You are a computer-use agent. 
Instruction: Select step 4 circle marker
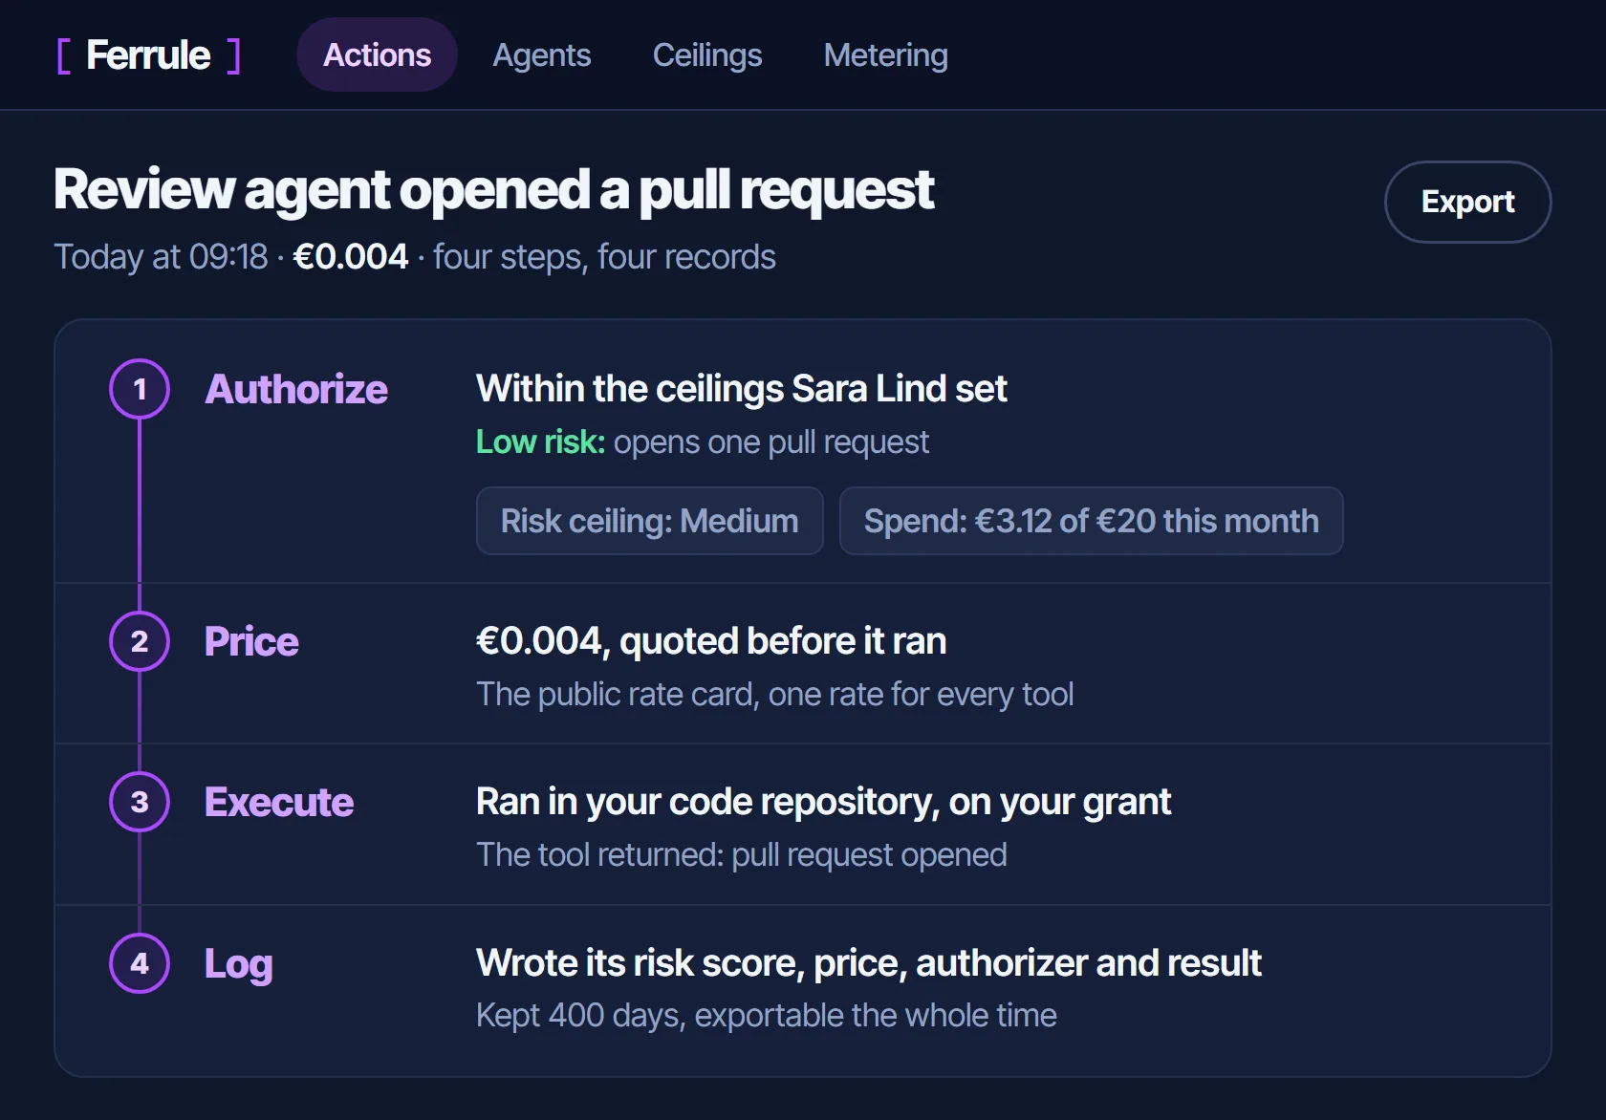[x=140, y=963]
